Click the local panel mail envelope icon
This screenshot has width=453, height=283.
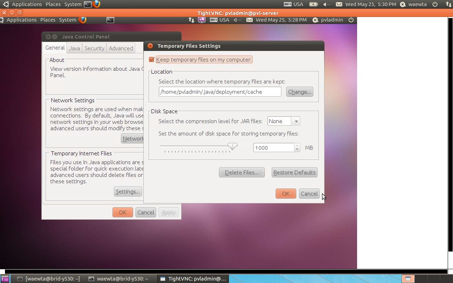[339, 4]
